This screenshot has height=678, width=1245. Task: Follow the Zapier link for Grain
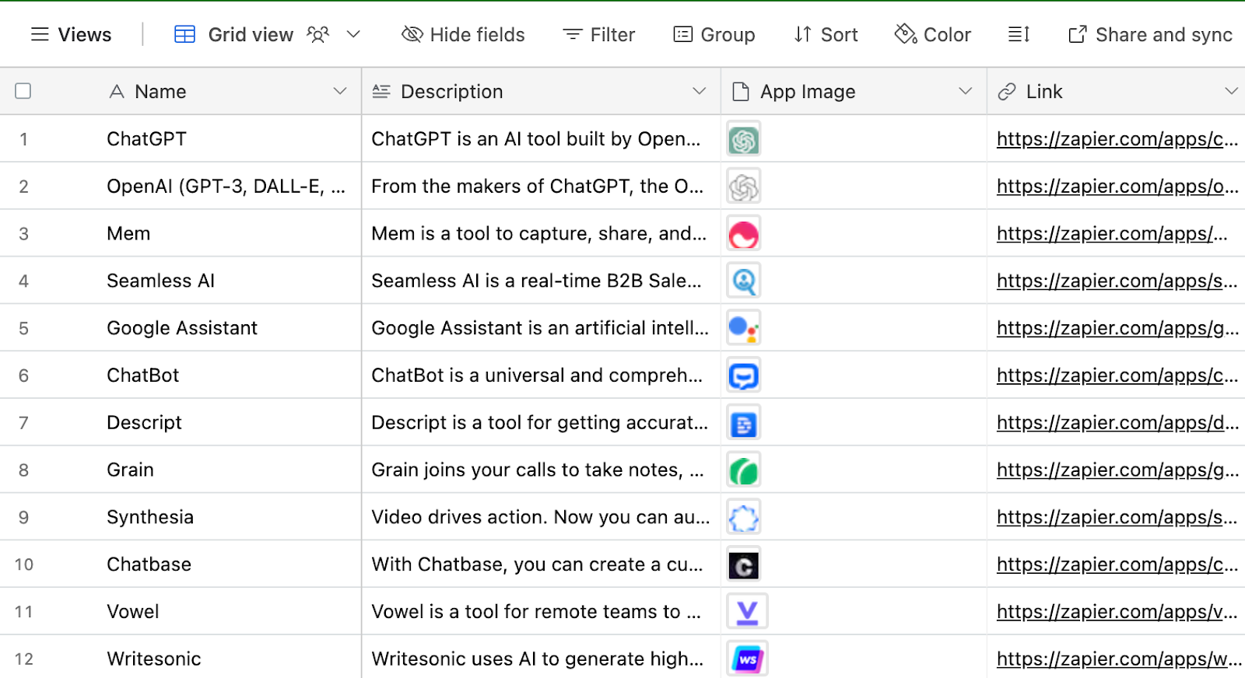click(x=1117, y=470)
